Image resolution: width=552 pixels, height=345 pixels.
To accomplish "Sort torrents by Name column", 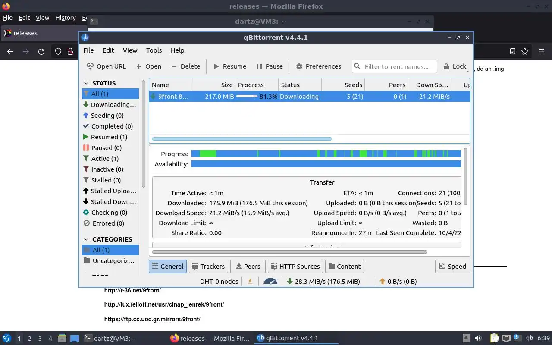I will (x=171, y=85).
